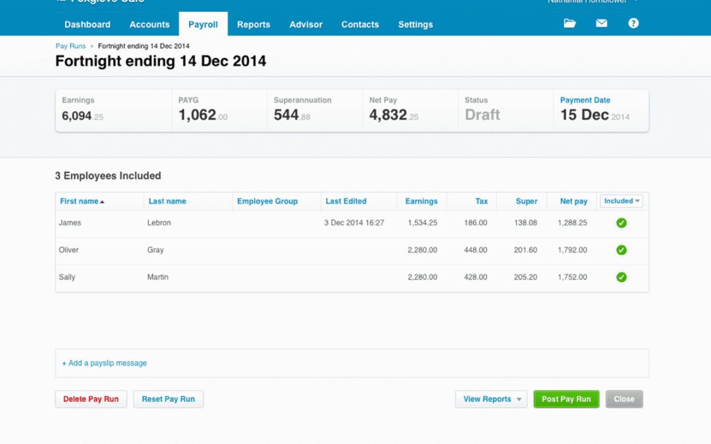711x444 pixels.
Task: Toggle included checkmark for Oliver Gray
Action: pyautogui.click(x=621, y=250)
